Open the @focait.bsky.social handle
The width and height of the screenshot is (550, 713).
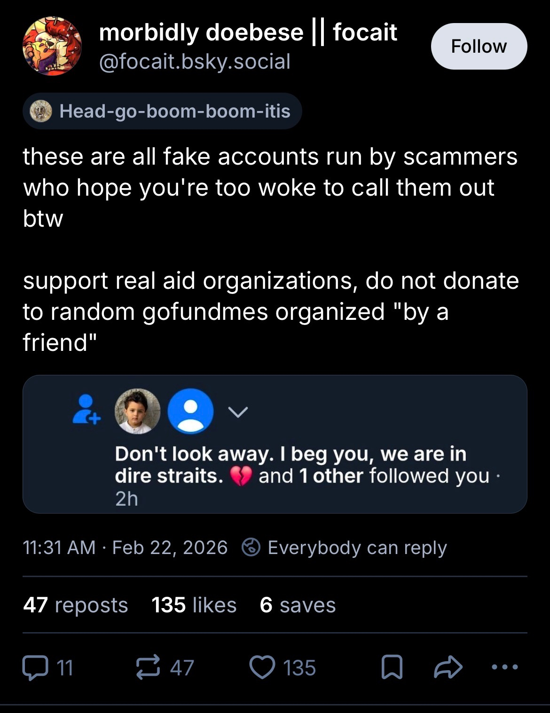tap(195, 62)
